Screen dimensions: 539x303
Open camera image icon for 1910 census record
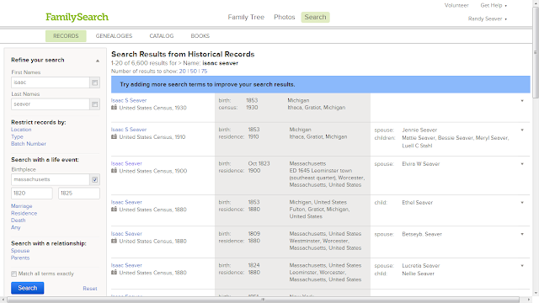tap(115, 136)
